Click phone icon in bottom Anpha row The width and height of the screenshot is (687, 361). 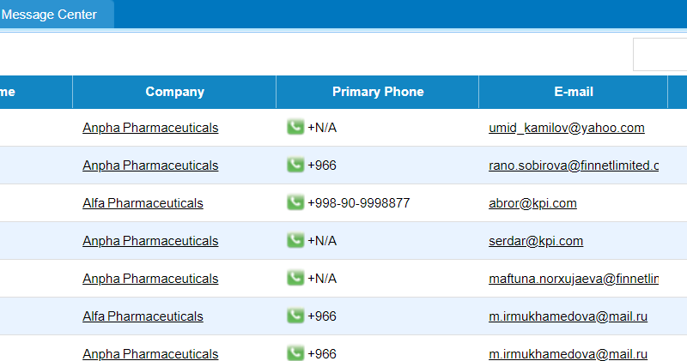click(x=295, y=352)
